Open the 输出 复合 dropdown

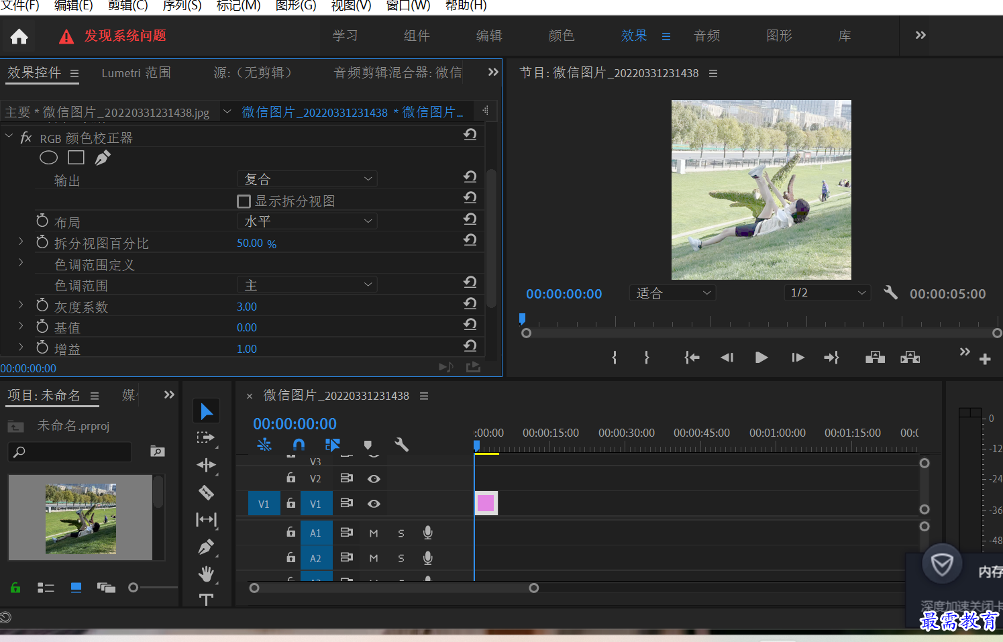[307, 179]
